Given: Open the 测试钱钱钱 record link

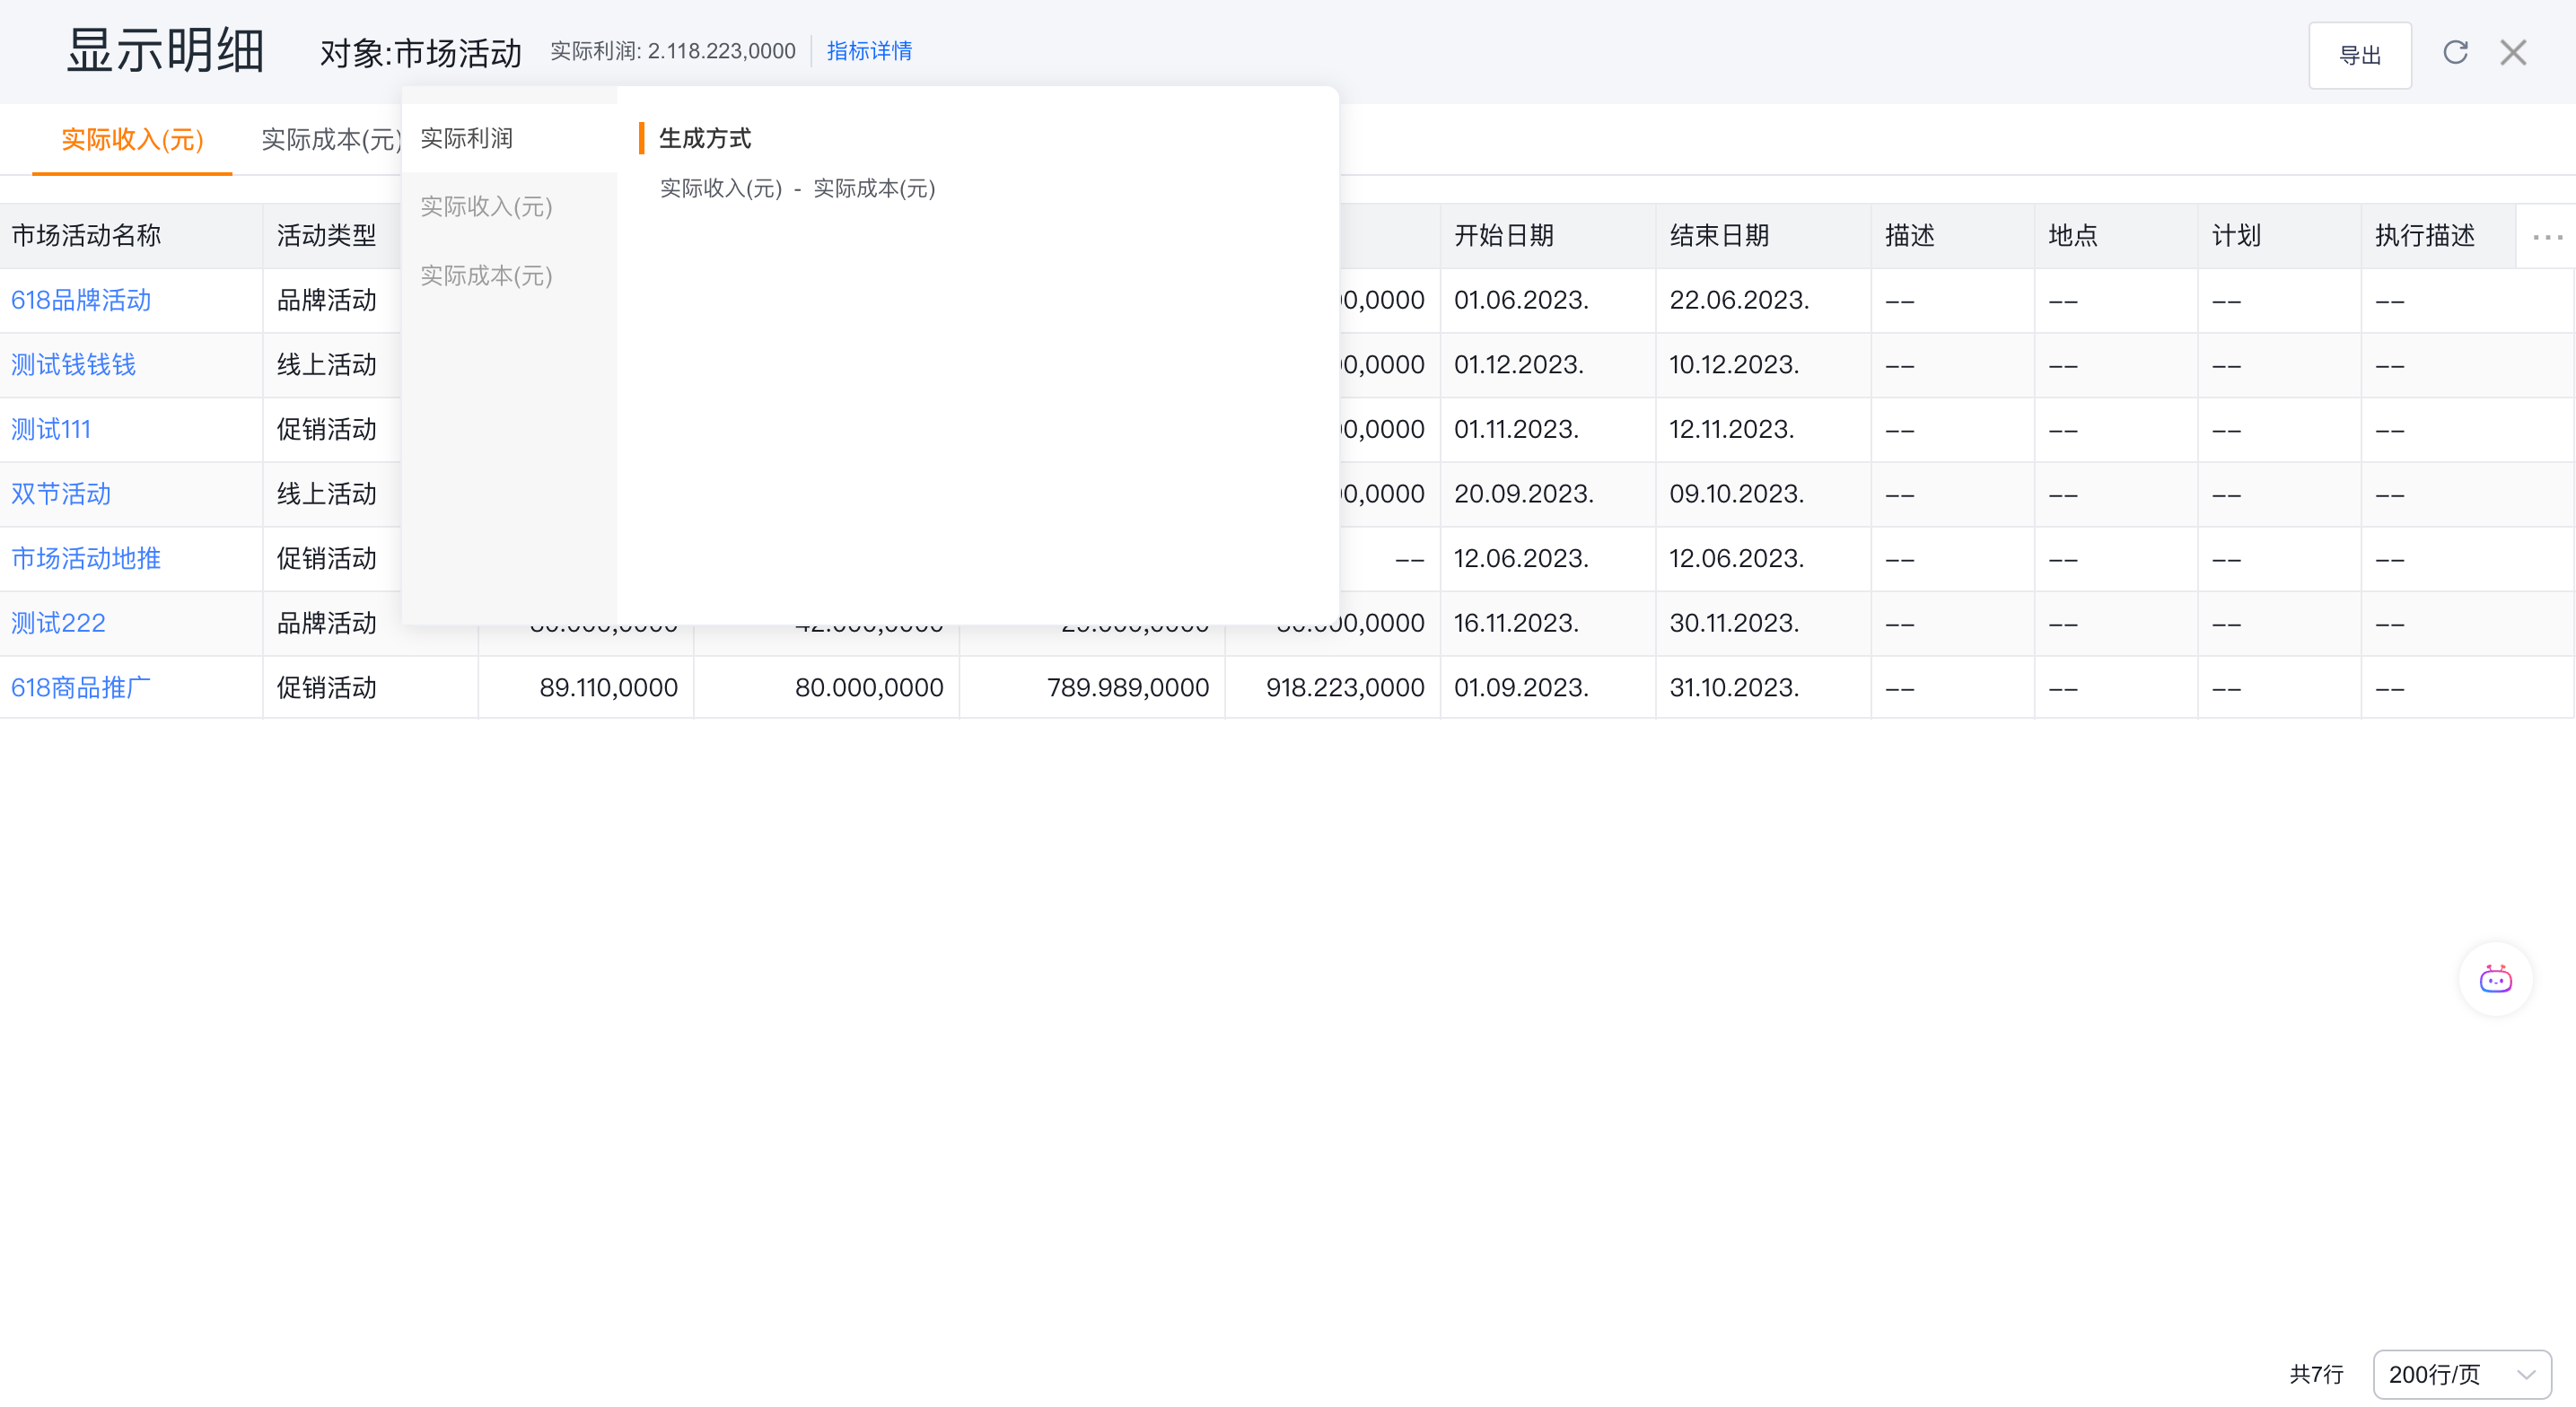Looking at the screenshot, I should coord(73,365).
